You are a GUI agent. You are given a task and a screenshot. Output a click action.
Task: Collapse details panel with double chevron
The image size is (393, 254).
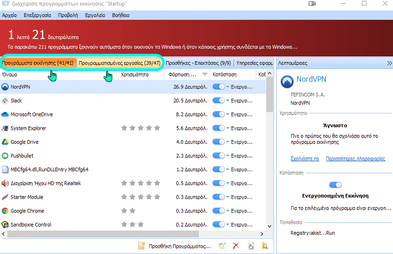[x=389, y=63]
